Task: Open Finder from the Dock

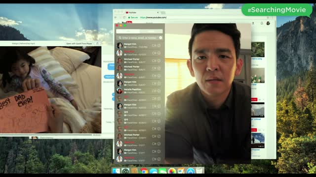Action: (116, 171)
